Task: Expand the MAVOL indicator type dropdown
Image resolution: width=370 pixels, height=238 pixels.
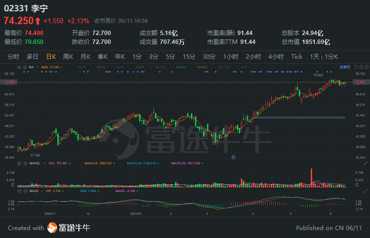Action: (x=44, y=163)
